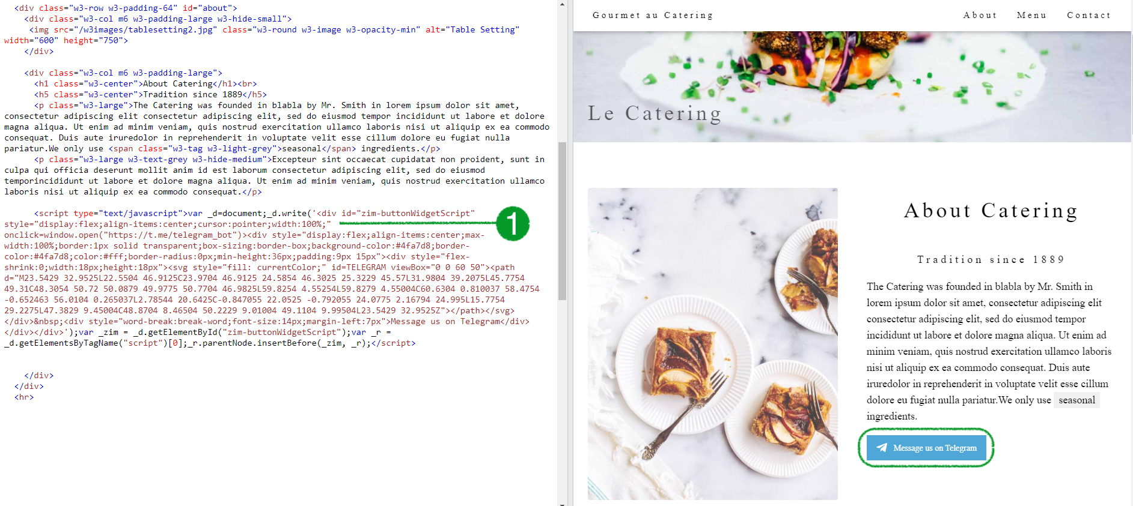Click the Le Catering text over banner

tap(655, 113)
